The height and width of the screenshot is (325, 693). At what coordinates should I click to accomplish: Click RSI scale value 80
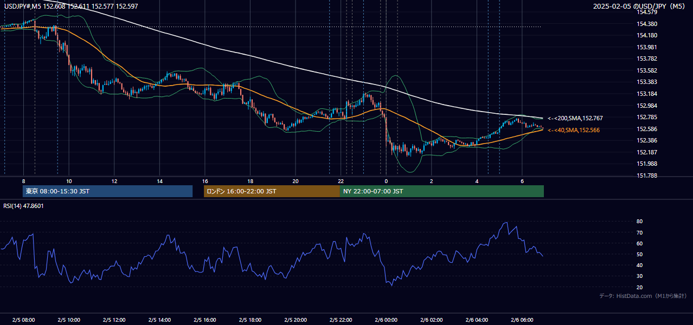pos(640,222)
